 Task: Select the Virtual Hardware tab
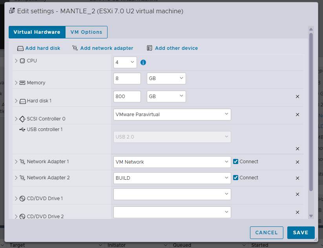click(x=37, y=32)
